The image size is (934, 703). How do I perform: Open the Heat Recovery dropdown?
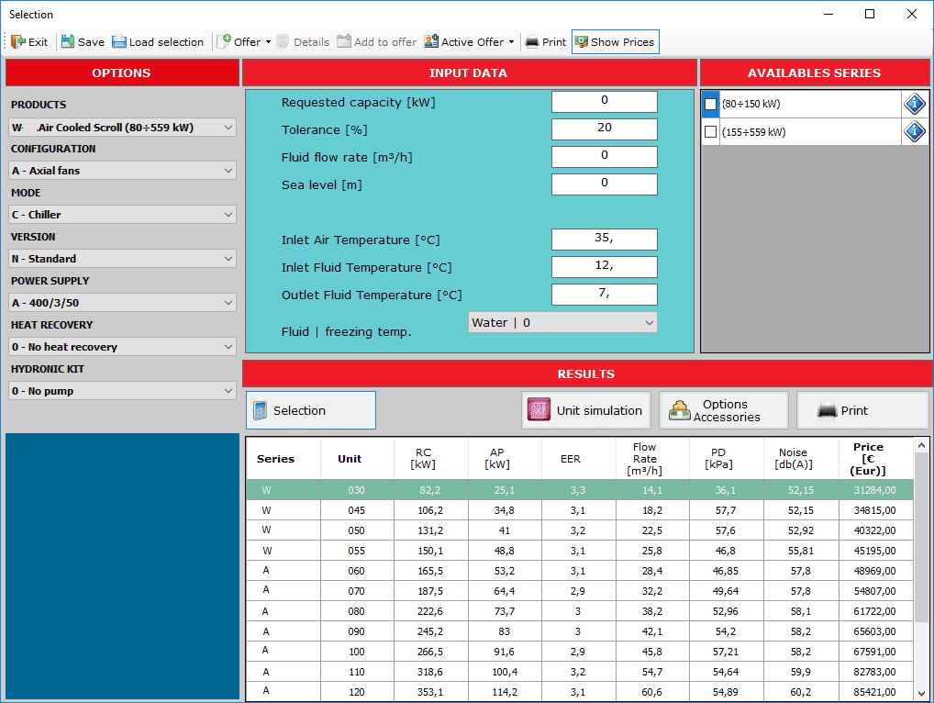point(123,347)
